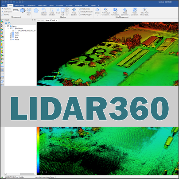Viewport: 179px width, 179px height.
Task: Choose Clip by Polygon
Action: (85, 15)
